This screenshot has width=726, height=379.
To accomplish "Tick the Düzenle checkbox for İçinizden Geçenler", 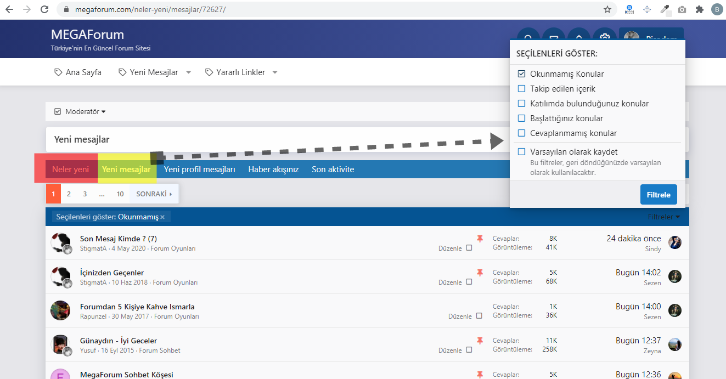I will 469,282.
